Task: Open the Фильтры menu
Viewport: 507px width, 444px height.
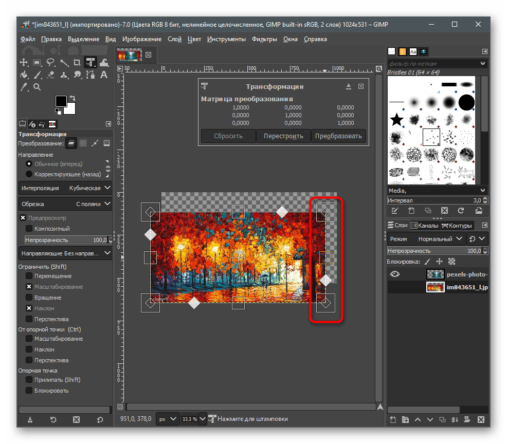Action: (x=264, y=39)
